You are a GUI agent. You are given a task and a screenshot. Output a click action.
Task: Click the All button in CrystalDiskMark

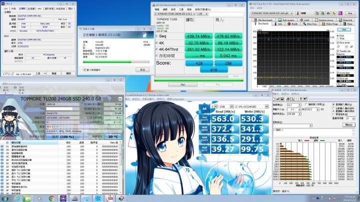point(204,108)
